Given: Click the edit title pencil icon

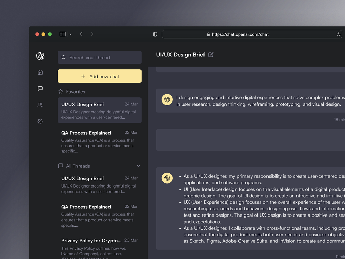Looking at the screenshot, I should coord(211,55).
